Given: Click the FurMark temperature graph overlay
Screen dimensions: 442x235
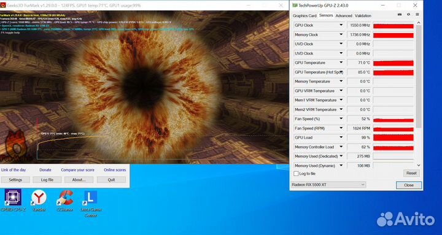Looking at the screenshot, I should (x=162, y=139).
